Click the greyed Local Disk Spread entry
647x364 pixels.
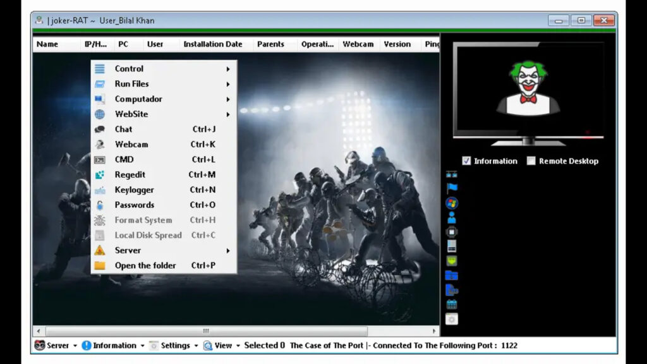pos(164,235)
